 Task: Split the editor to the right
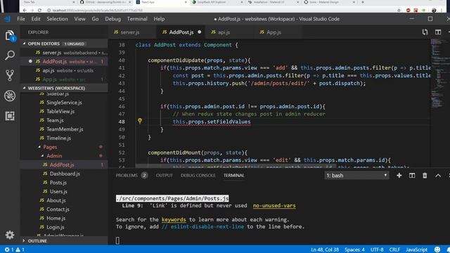click(438, 32)
